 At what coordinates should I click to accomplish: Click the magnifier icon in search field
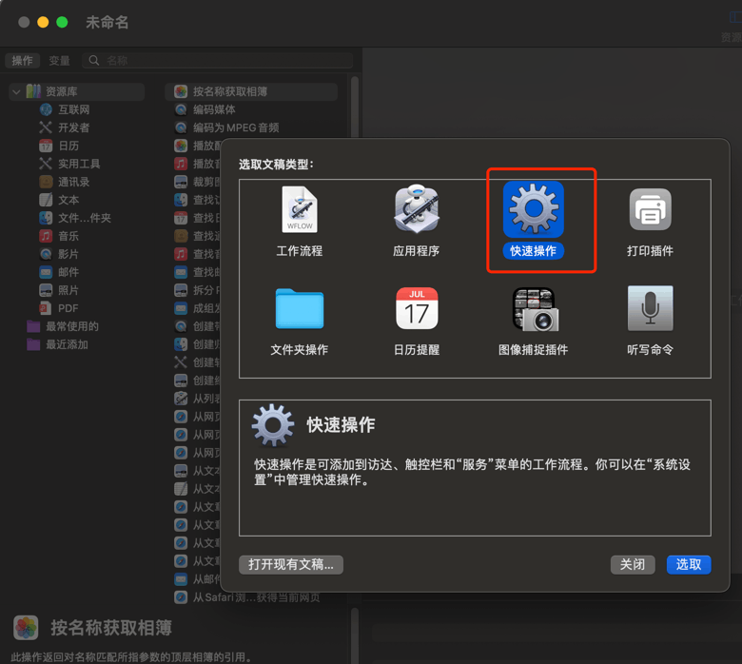coord(94,61)
